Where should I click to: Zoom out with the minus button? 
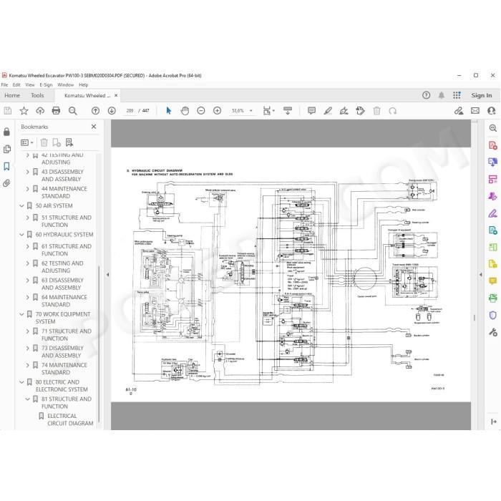pyautogui.click(x=200, y=110)
